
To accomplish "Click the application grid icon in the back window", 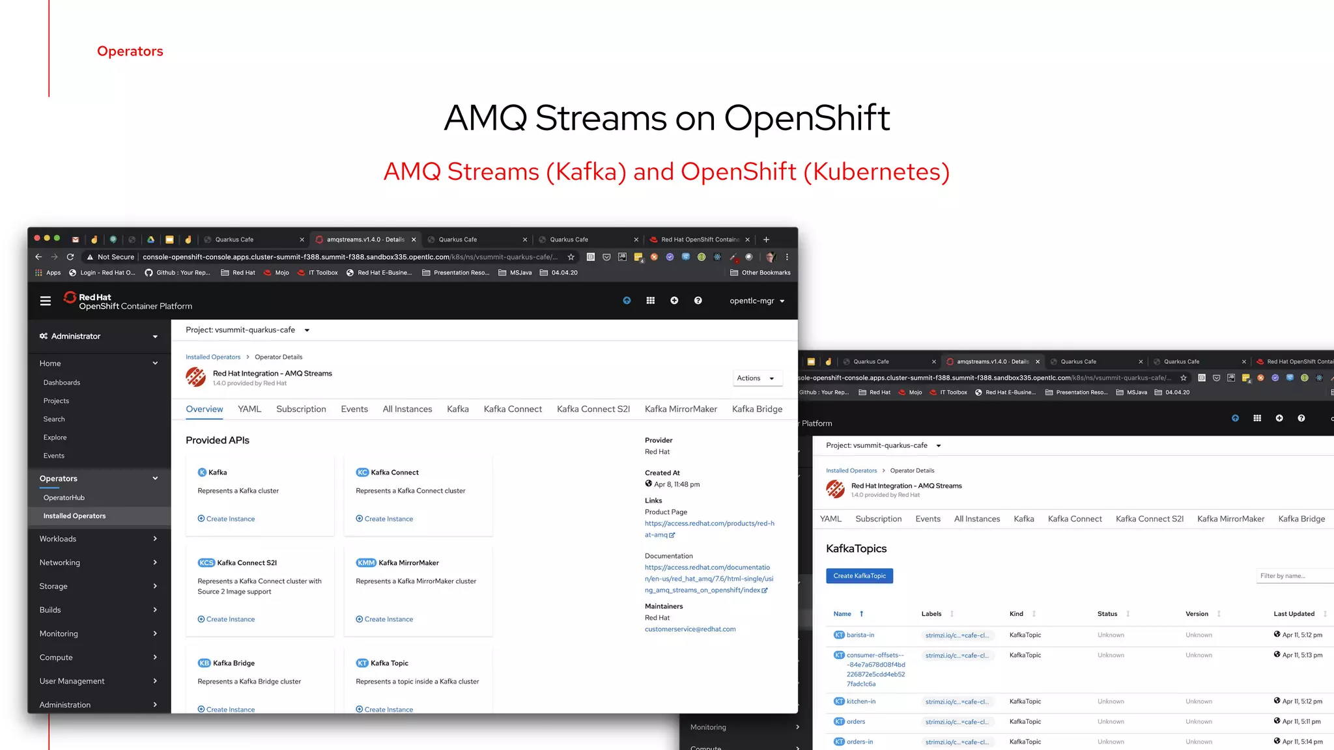I will 1257,418.
